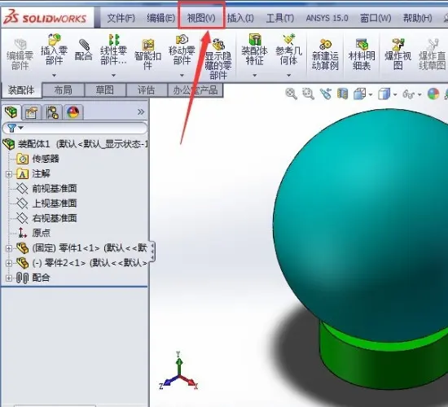448x407 pixels.
Task: Click the Bill of Materials (材料明细表) icon
Action: pyautogui.click(x=362, y=55)
